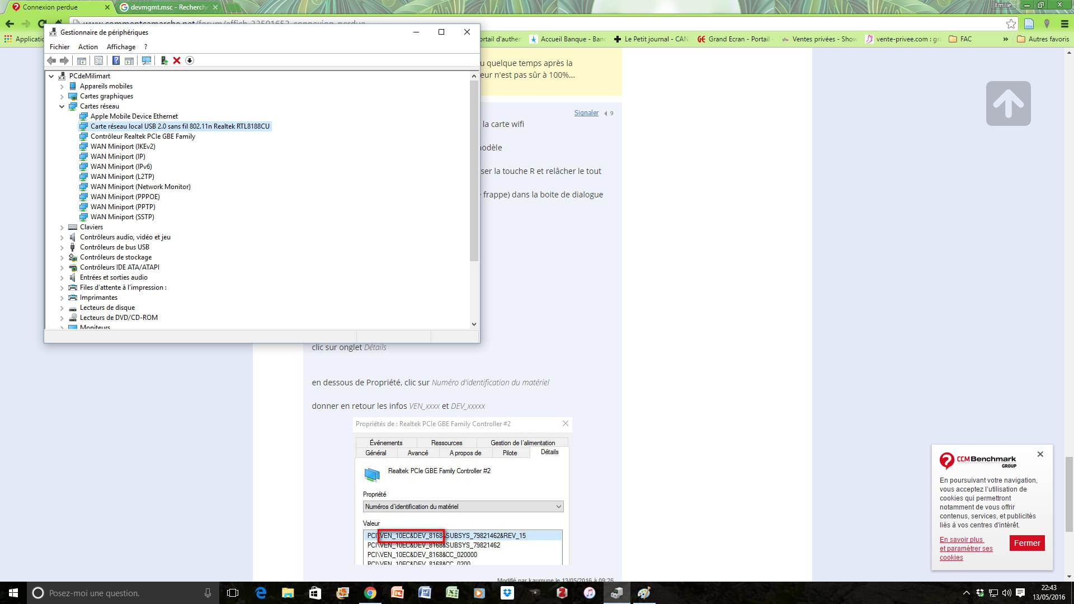This screenshot has height=604, width=1074.
Task: Click the blue Help question mark toolbar icon
Action: (x=116, y=60)
